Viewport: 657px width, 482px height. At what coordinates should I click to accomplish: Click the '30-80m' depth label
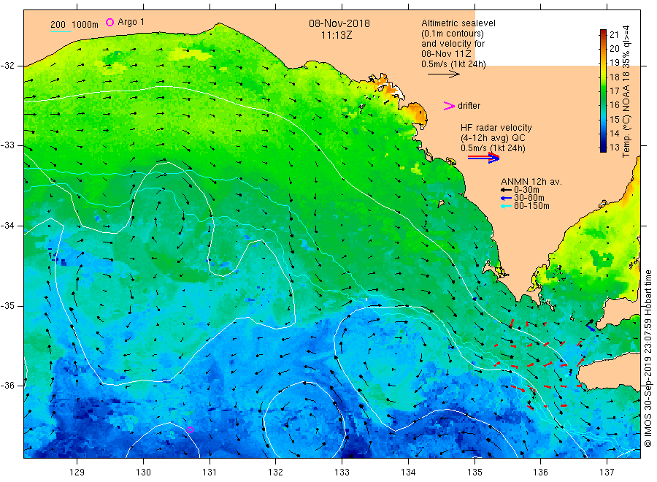[529, 198]
